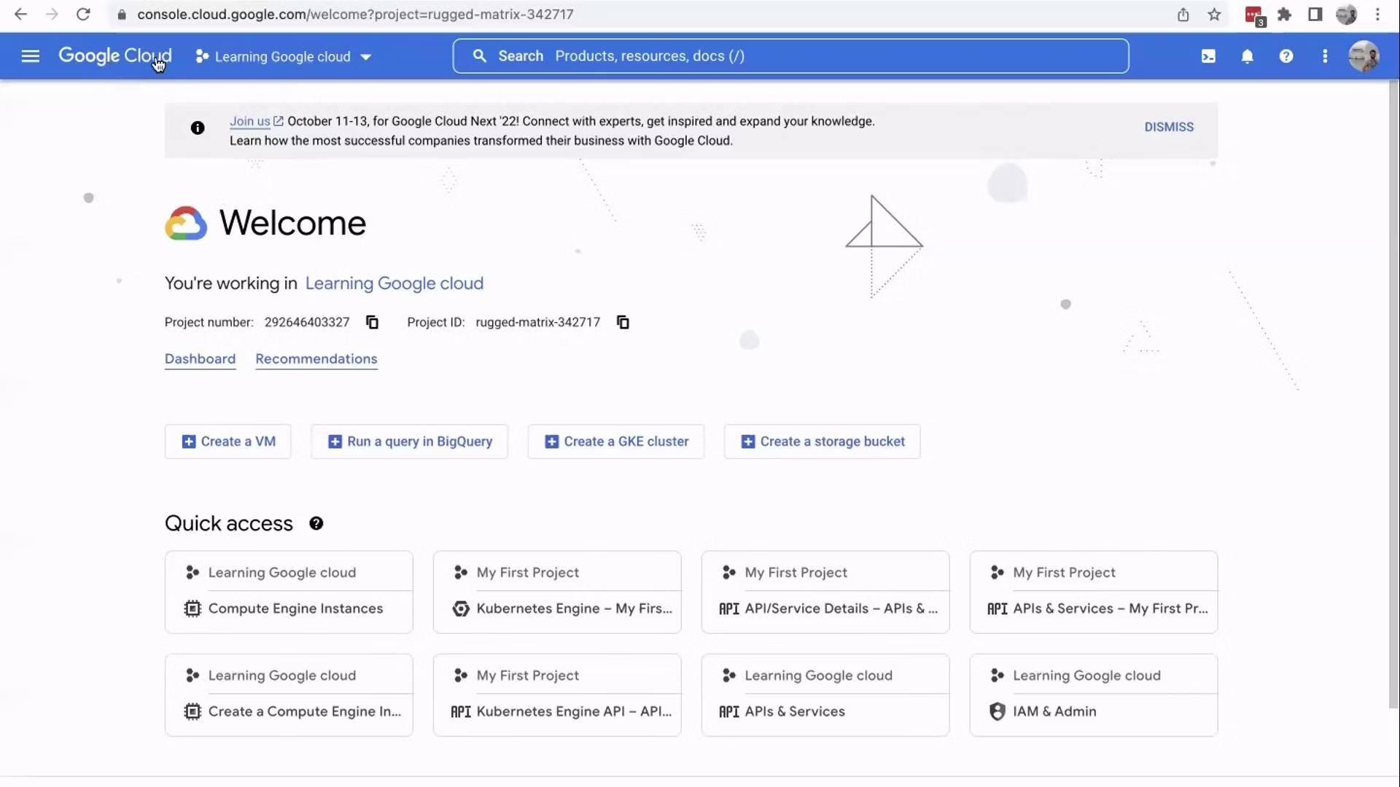Open the Learning Google cloud project selector
The width and height of the screenshot is (1400, 787).
click(x=284, y=56)
